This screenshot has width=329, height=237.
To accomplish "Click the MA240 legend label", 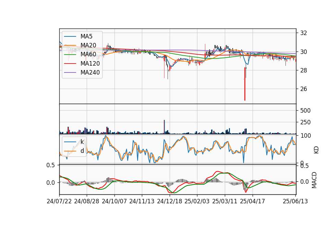I will click(90, 72).
